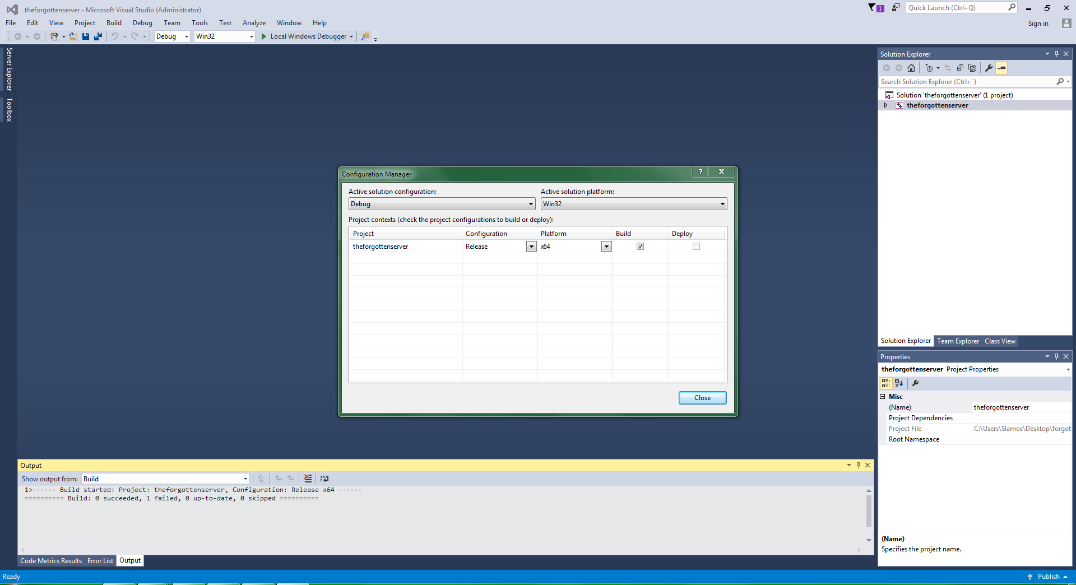Viewport: 1076px width, 585px height.
Task: Select the Root Namespace property row
Action: 975,439
